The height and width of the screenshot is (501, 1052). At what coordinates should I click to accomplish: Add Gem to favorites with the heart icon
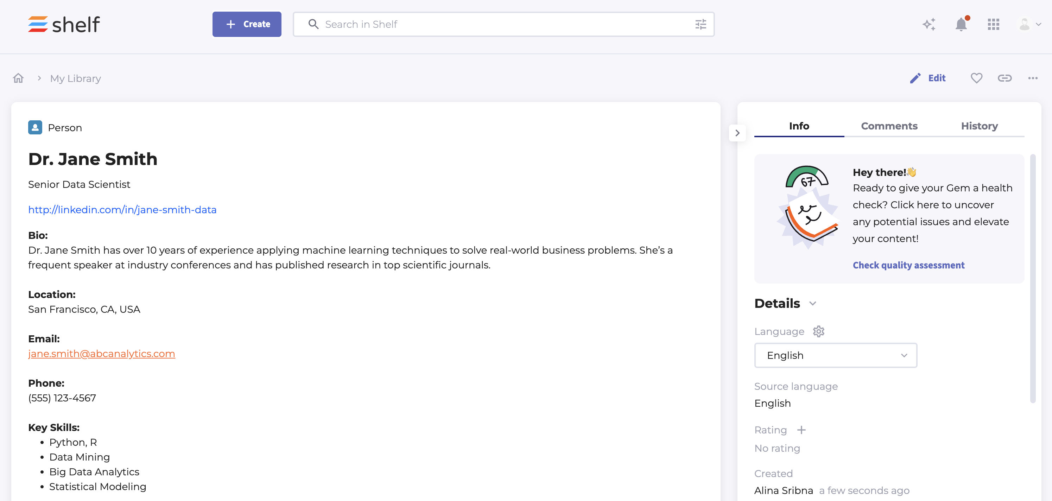976,78
